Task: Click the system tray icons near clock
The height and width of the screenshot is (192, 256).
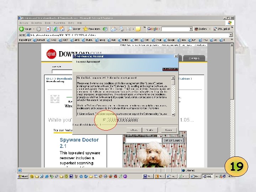Action: [x=222, y=176]
